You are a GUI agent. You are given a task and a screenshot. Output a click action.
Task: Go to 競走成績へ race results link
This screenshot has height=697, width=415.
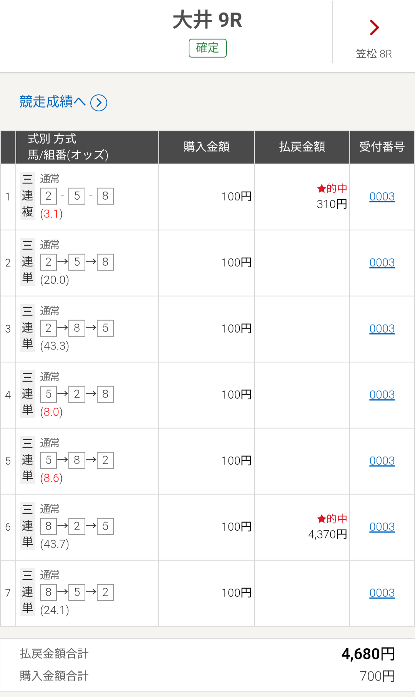pyautogui.click(x=53, y=102)
